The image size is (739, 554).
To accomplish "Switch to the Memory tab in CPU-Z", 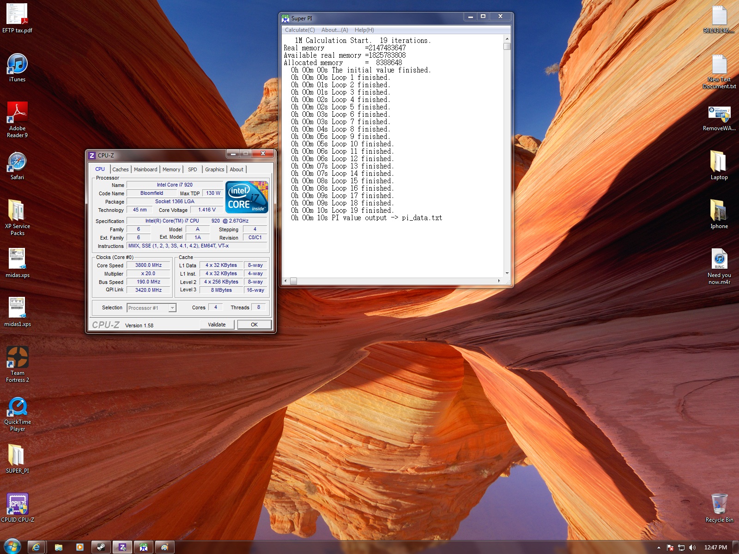I will pos(171,169).
